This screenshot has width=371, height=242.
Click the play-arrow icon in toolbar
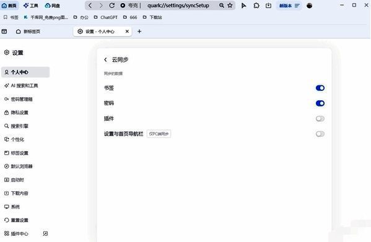pyautogui.click(x=243, y=6)
